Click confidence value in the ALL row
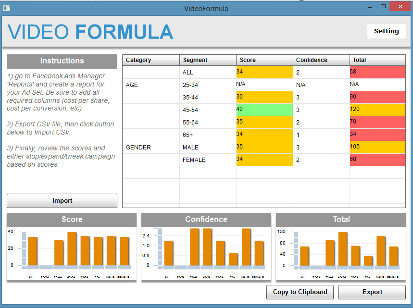Image resolution: width=413 pixels, height=308 pixels. pyautogui.click(x=321, y=72)
